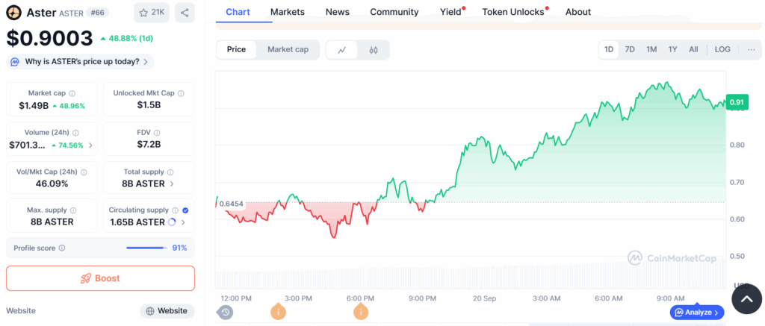
Task: Expand the Total supply 8B ASTER chevron
Action: [171, 184]
